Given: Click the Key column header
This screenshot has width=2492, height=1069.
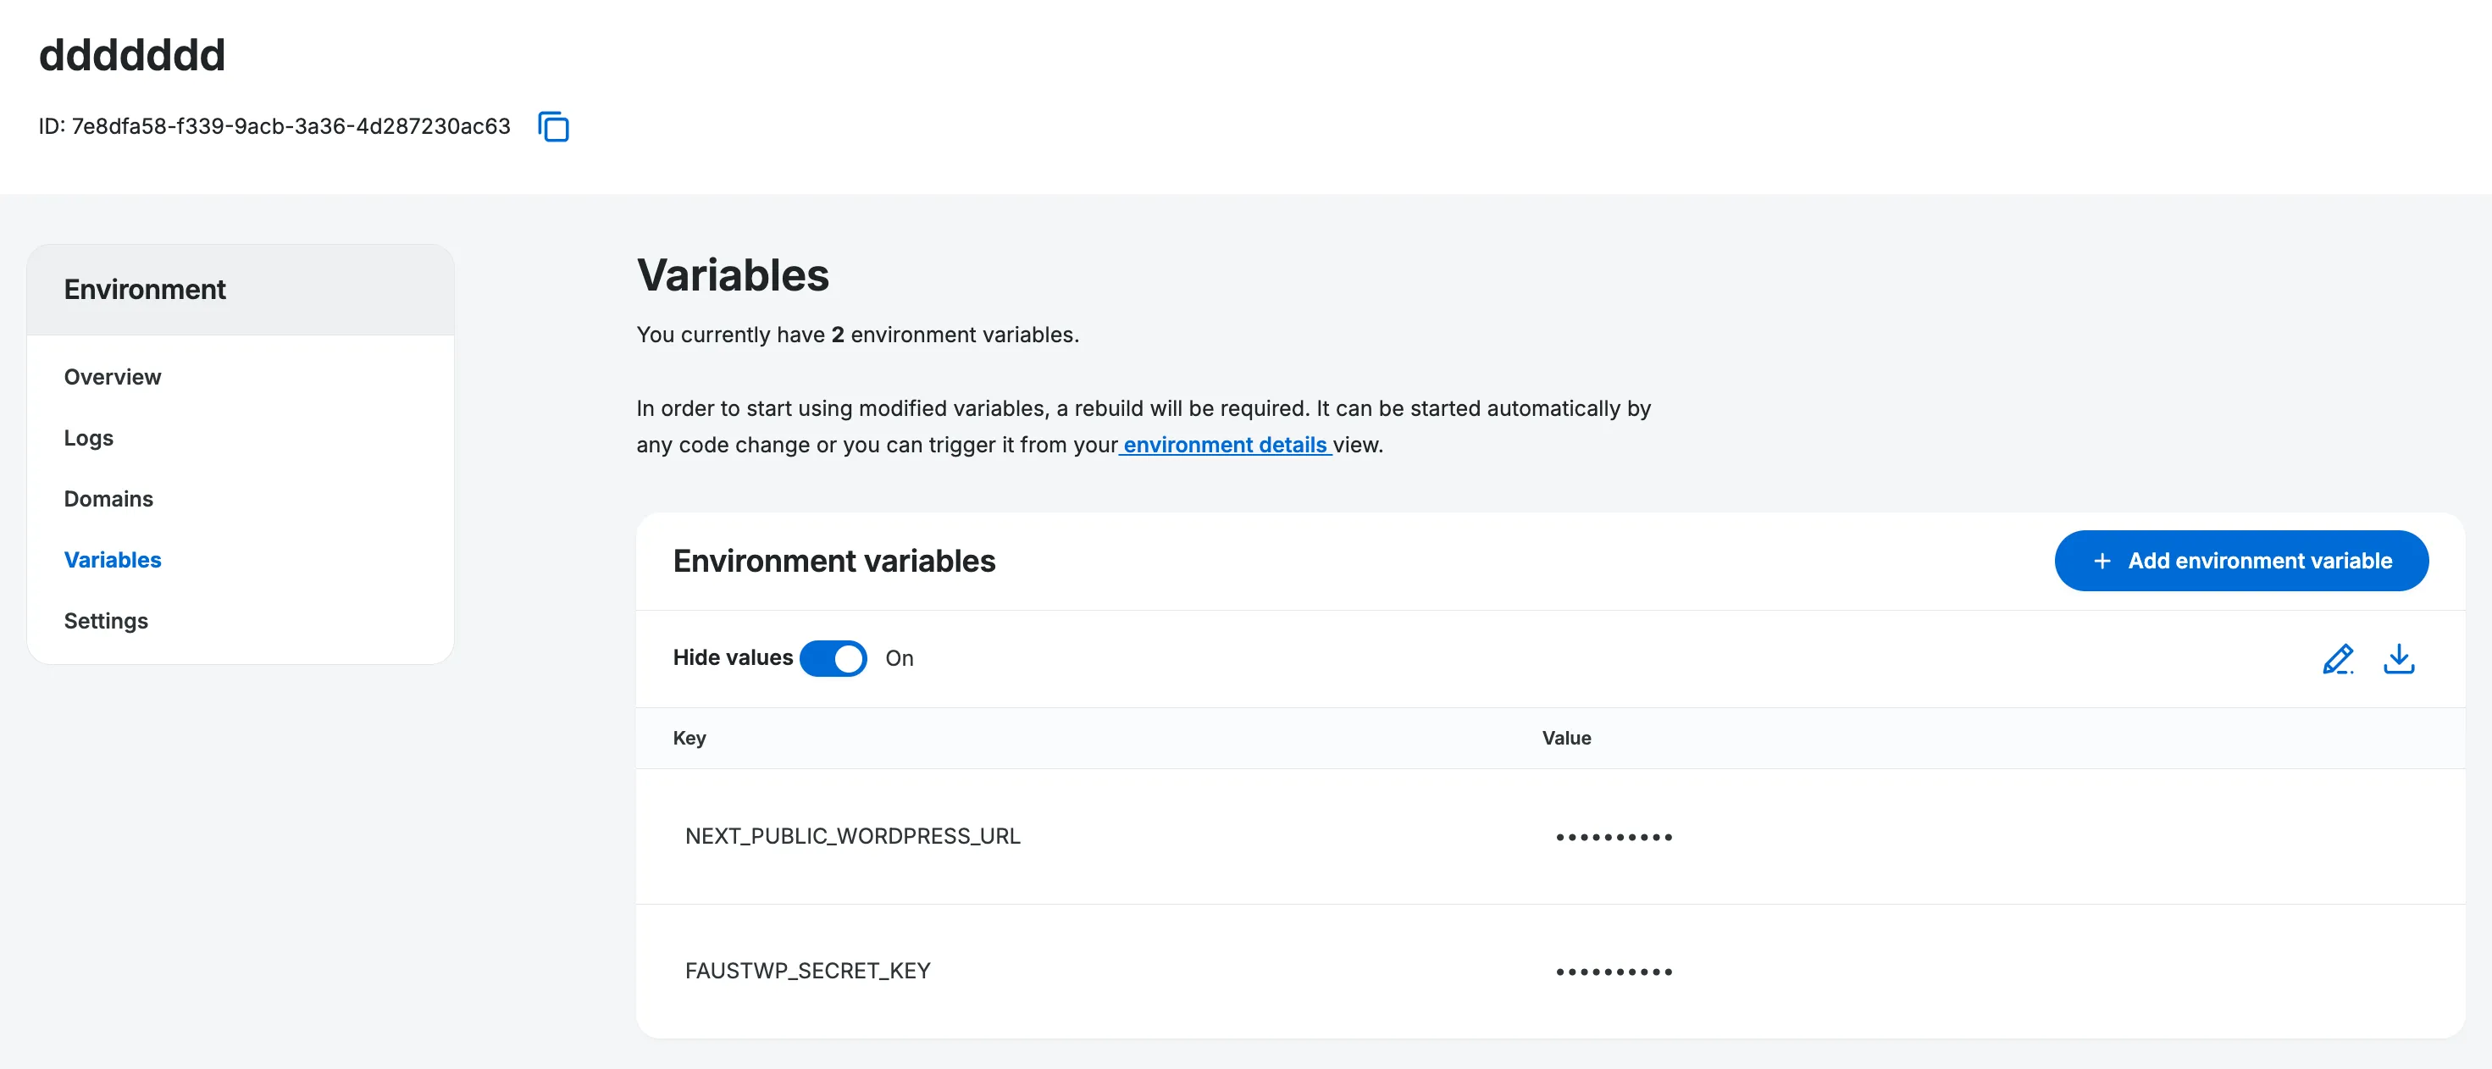Looking at the screenshot, I should pyautogui.click(x=689, y=737).
